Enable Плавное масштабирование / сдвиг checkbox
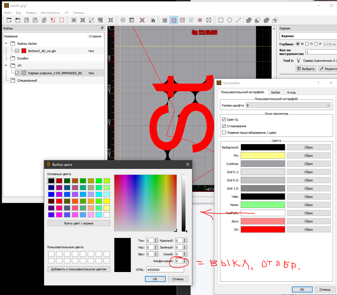The width and height of the screenshot is (337, 295). tap(224, 133)
